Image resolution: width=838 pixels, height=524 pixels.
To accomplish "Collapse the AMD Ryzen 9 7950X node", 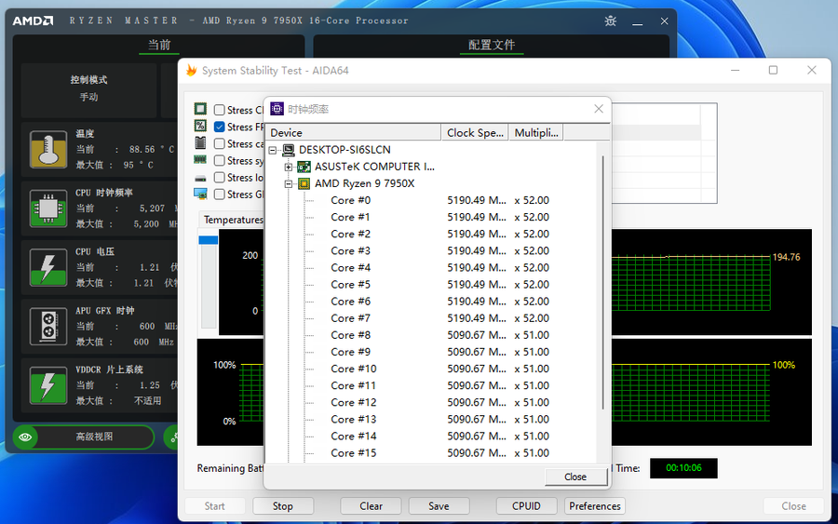I will (289, 183).
